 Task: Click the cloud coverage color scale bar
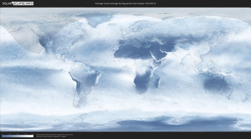tap(17, 136)
